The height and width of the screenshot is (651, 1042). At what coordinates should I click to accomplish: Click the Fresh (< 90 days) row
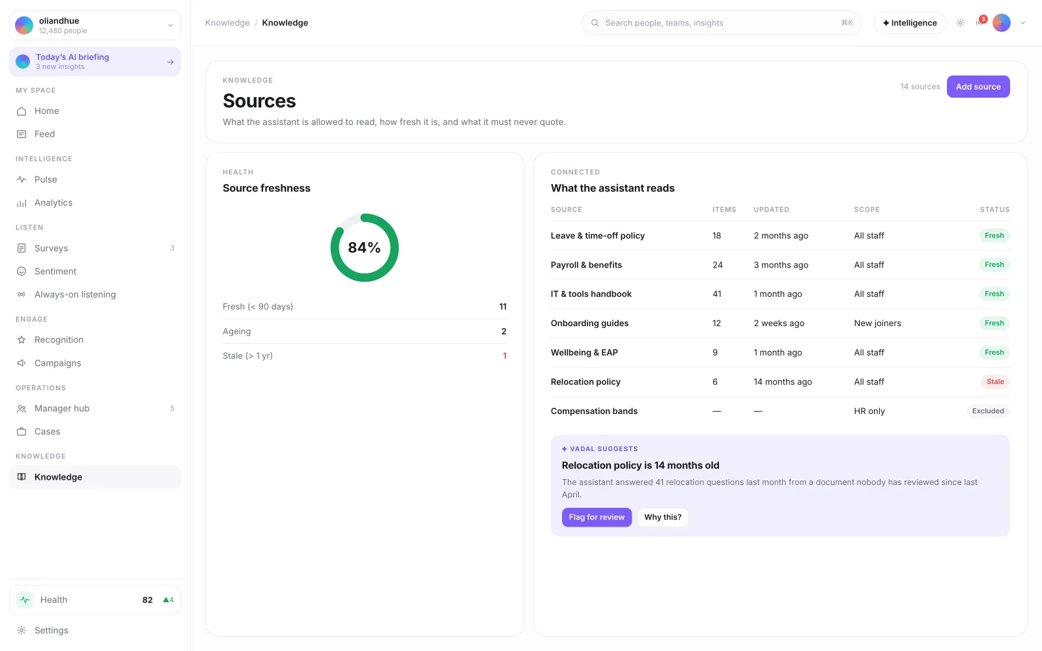[x=365, y=307]
